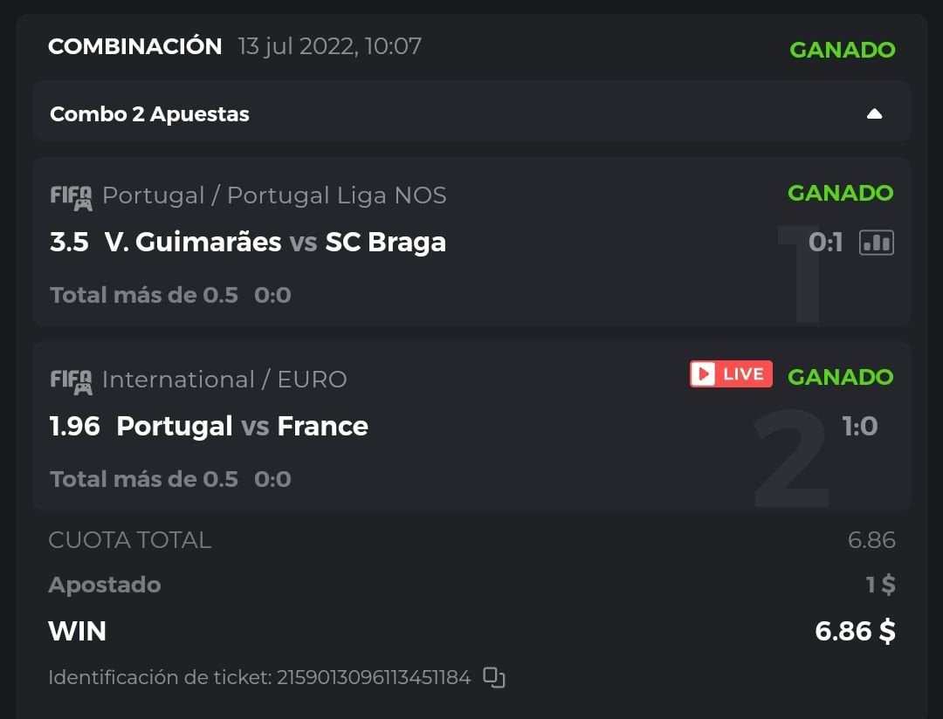Click the COMBINACIÓN ticket title
The height and width of the screenshot is (719, 943).
(x=135, y=46)
